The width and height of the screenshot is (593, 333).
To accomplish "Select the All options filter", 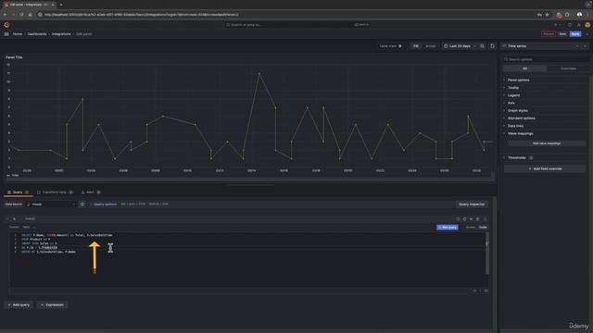I will (x=524, y=68).
